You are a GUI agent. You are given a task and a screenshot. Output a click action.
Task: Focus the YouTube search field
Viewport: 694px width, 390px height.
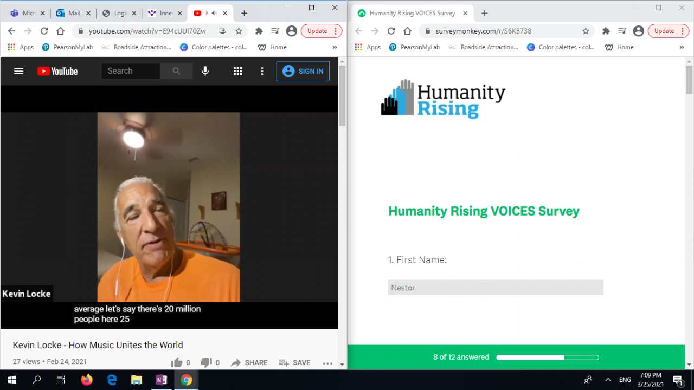[x=131, y=71]
